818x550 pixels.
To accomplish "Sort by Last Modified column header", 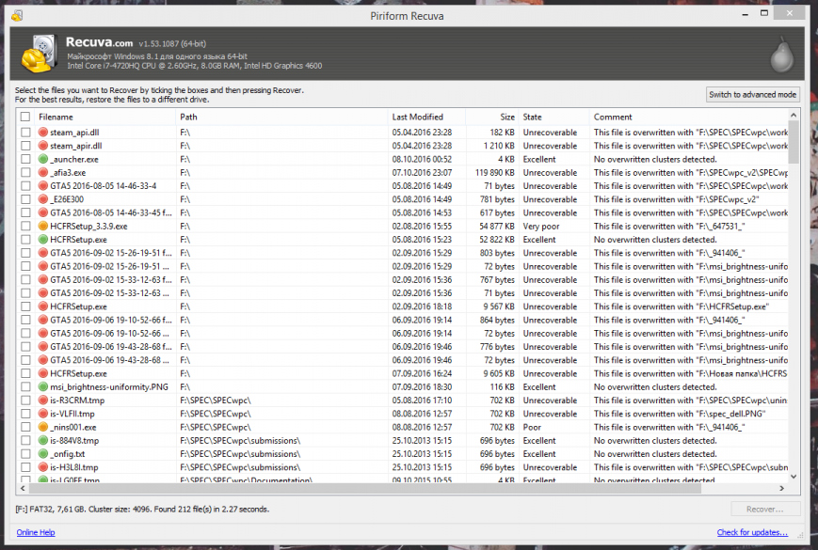I will (426, 118).
